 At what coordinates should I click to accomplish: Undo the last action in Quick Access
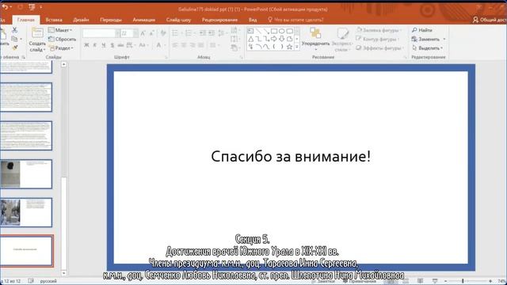[x=5, y=7]
